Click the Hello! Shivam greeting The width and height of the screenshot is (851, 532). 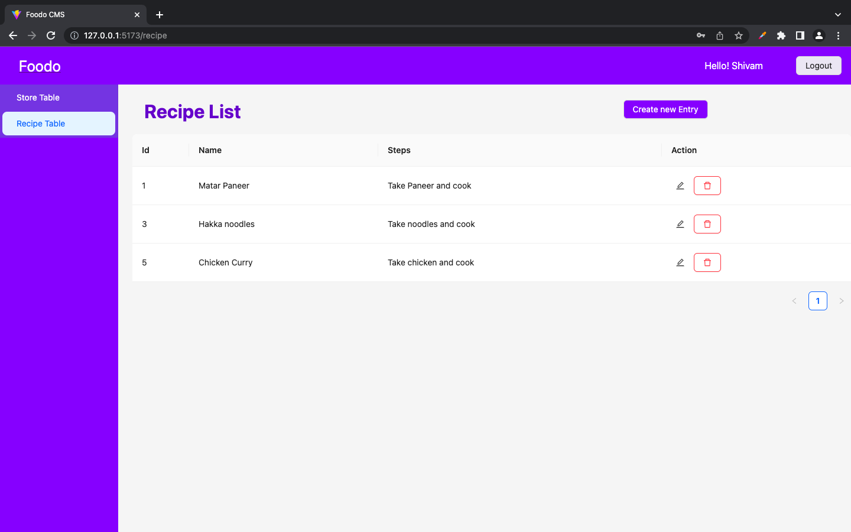(x=733, y=66)
